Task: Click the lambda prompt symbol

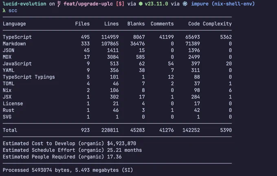Action: click(x=4, y=11)
